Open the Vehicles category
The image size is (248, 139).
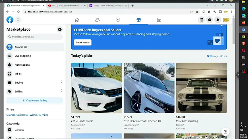pyautogui.click(x=35, y=130)
